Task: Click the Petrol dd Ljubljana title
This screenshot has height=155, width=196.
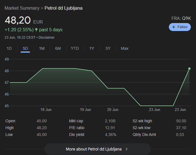Action: point(63,8)
